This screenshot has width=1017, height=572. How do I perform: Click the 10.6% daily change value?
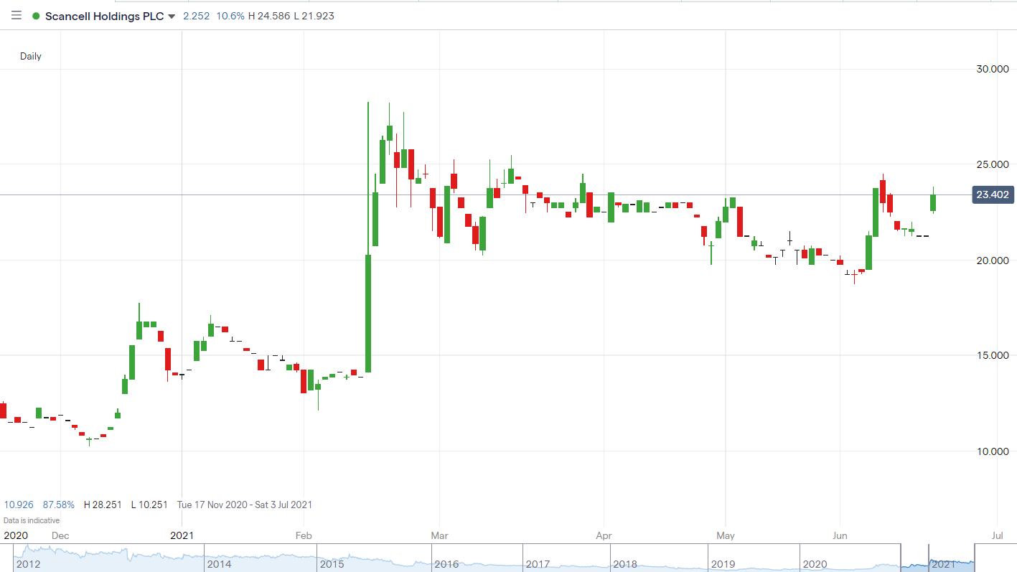coord(230,15)
